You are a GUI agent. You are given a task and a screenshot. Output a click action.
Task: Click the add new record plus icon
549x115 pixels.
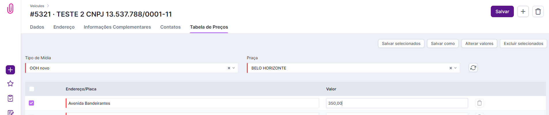pos(523,11)
